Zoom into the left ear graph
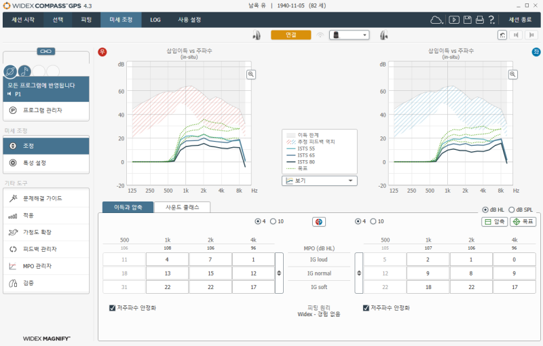 (x=513, y=75)
